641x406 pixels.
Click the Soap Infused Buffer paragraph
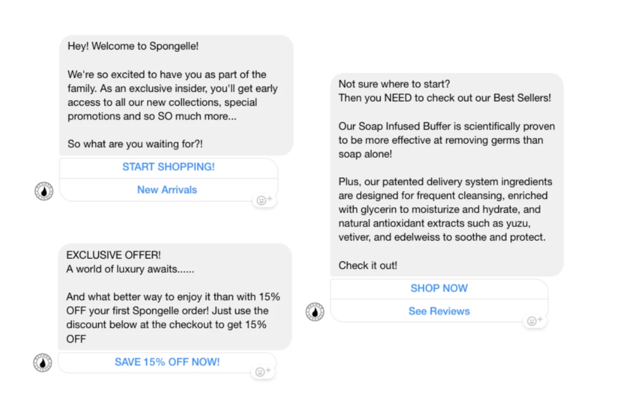(x=447, y=140)
